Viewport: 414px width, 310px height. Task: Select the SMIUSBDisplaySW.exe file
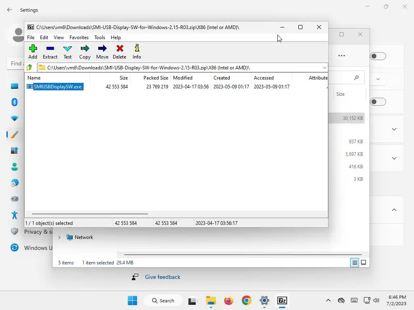pos(55,87)
